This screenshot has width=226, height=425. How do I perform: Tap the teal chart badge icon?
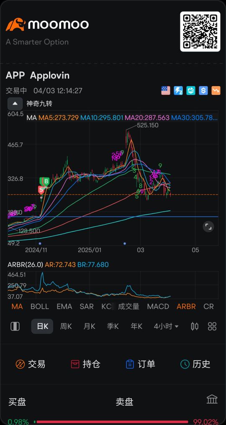coord(191,90)
